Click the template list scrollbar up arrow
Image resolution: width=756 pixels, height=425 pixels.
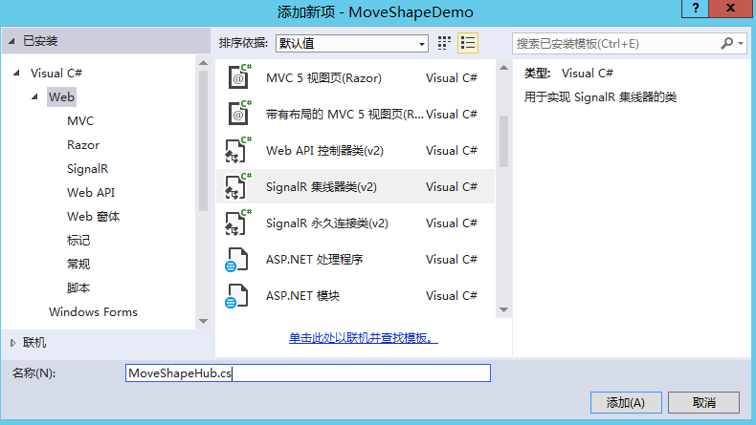(503, 68)
